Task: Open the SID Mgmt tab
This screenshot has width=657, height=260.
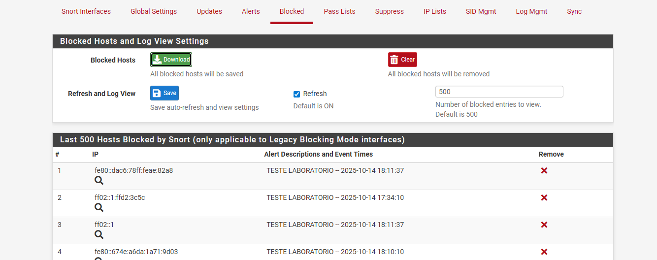Action: (x=481, y=11)
